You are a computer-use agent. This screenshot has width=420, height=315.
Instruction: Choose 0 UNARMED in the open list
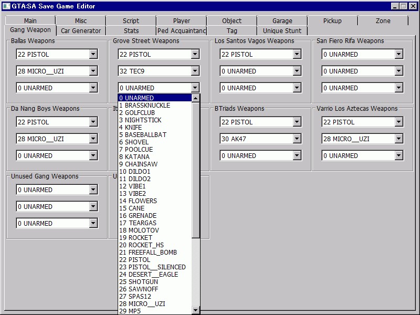point(155,98)
